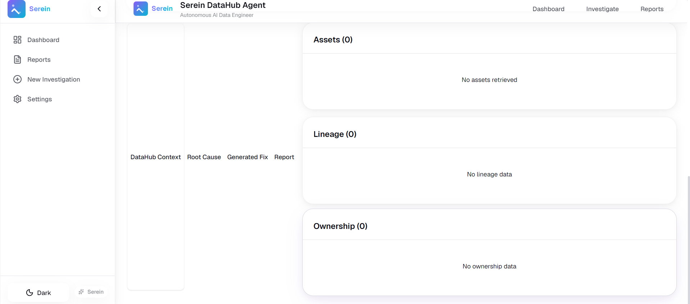Open the Report tab

pyautogui.click(x=284, y=157)
